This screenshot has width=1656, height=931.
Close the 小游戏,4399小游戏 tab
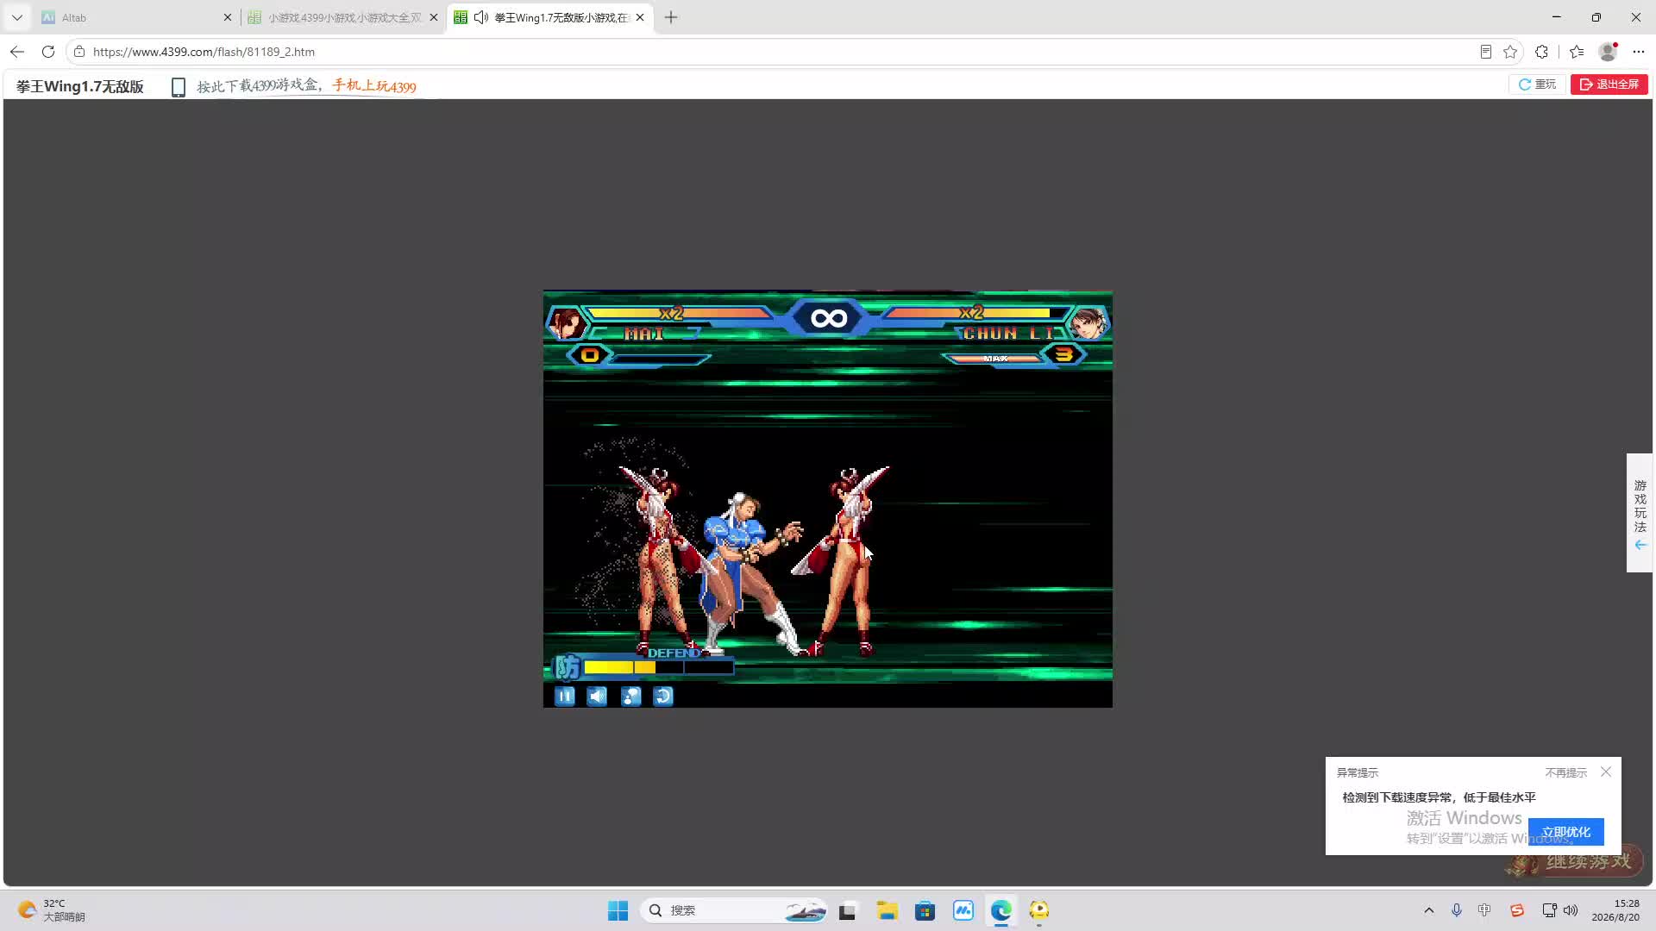coord(434,17)
